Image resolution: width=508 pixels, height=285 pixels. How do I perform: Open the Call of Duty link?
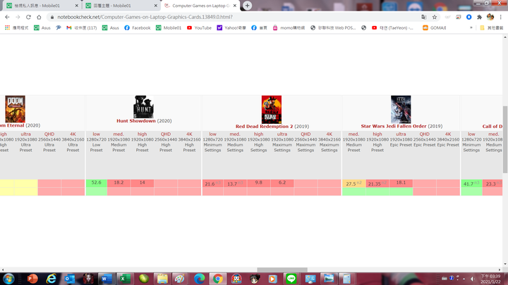click(492, 127)
